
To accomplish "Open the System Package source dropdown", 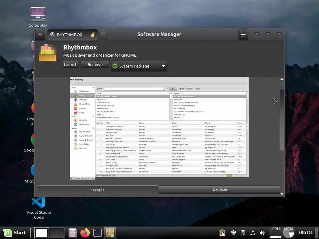I will point(139,66).
